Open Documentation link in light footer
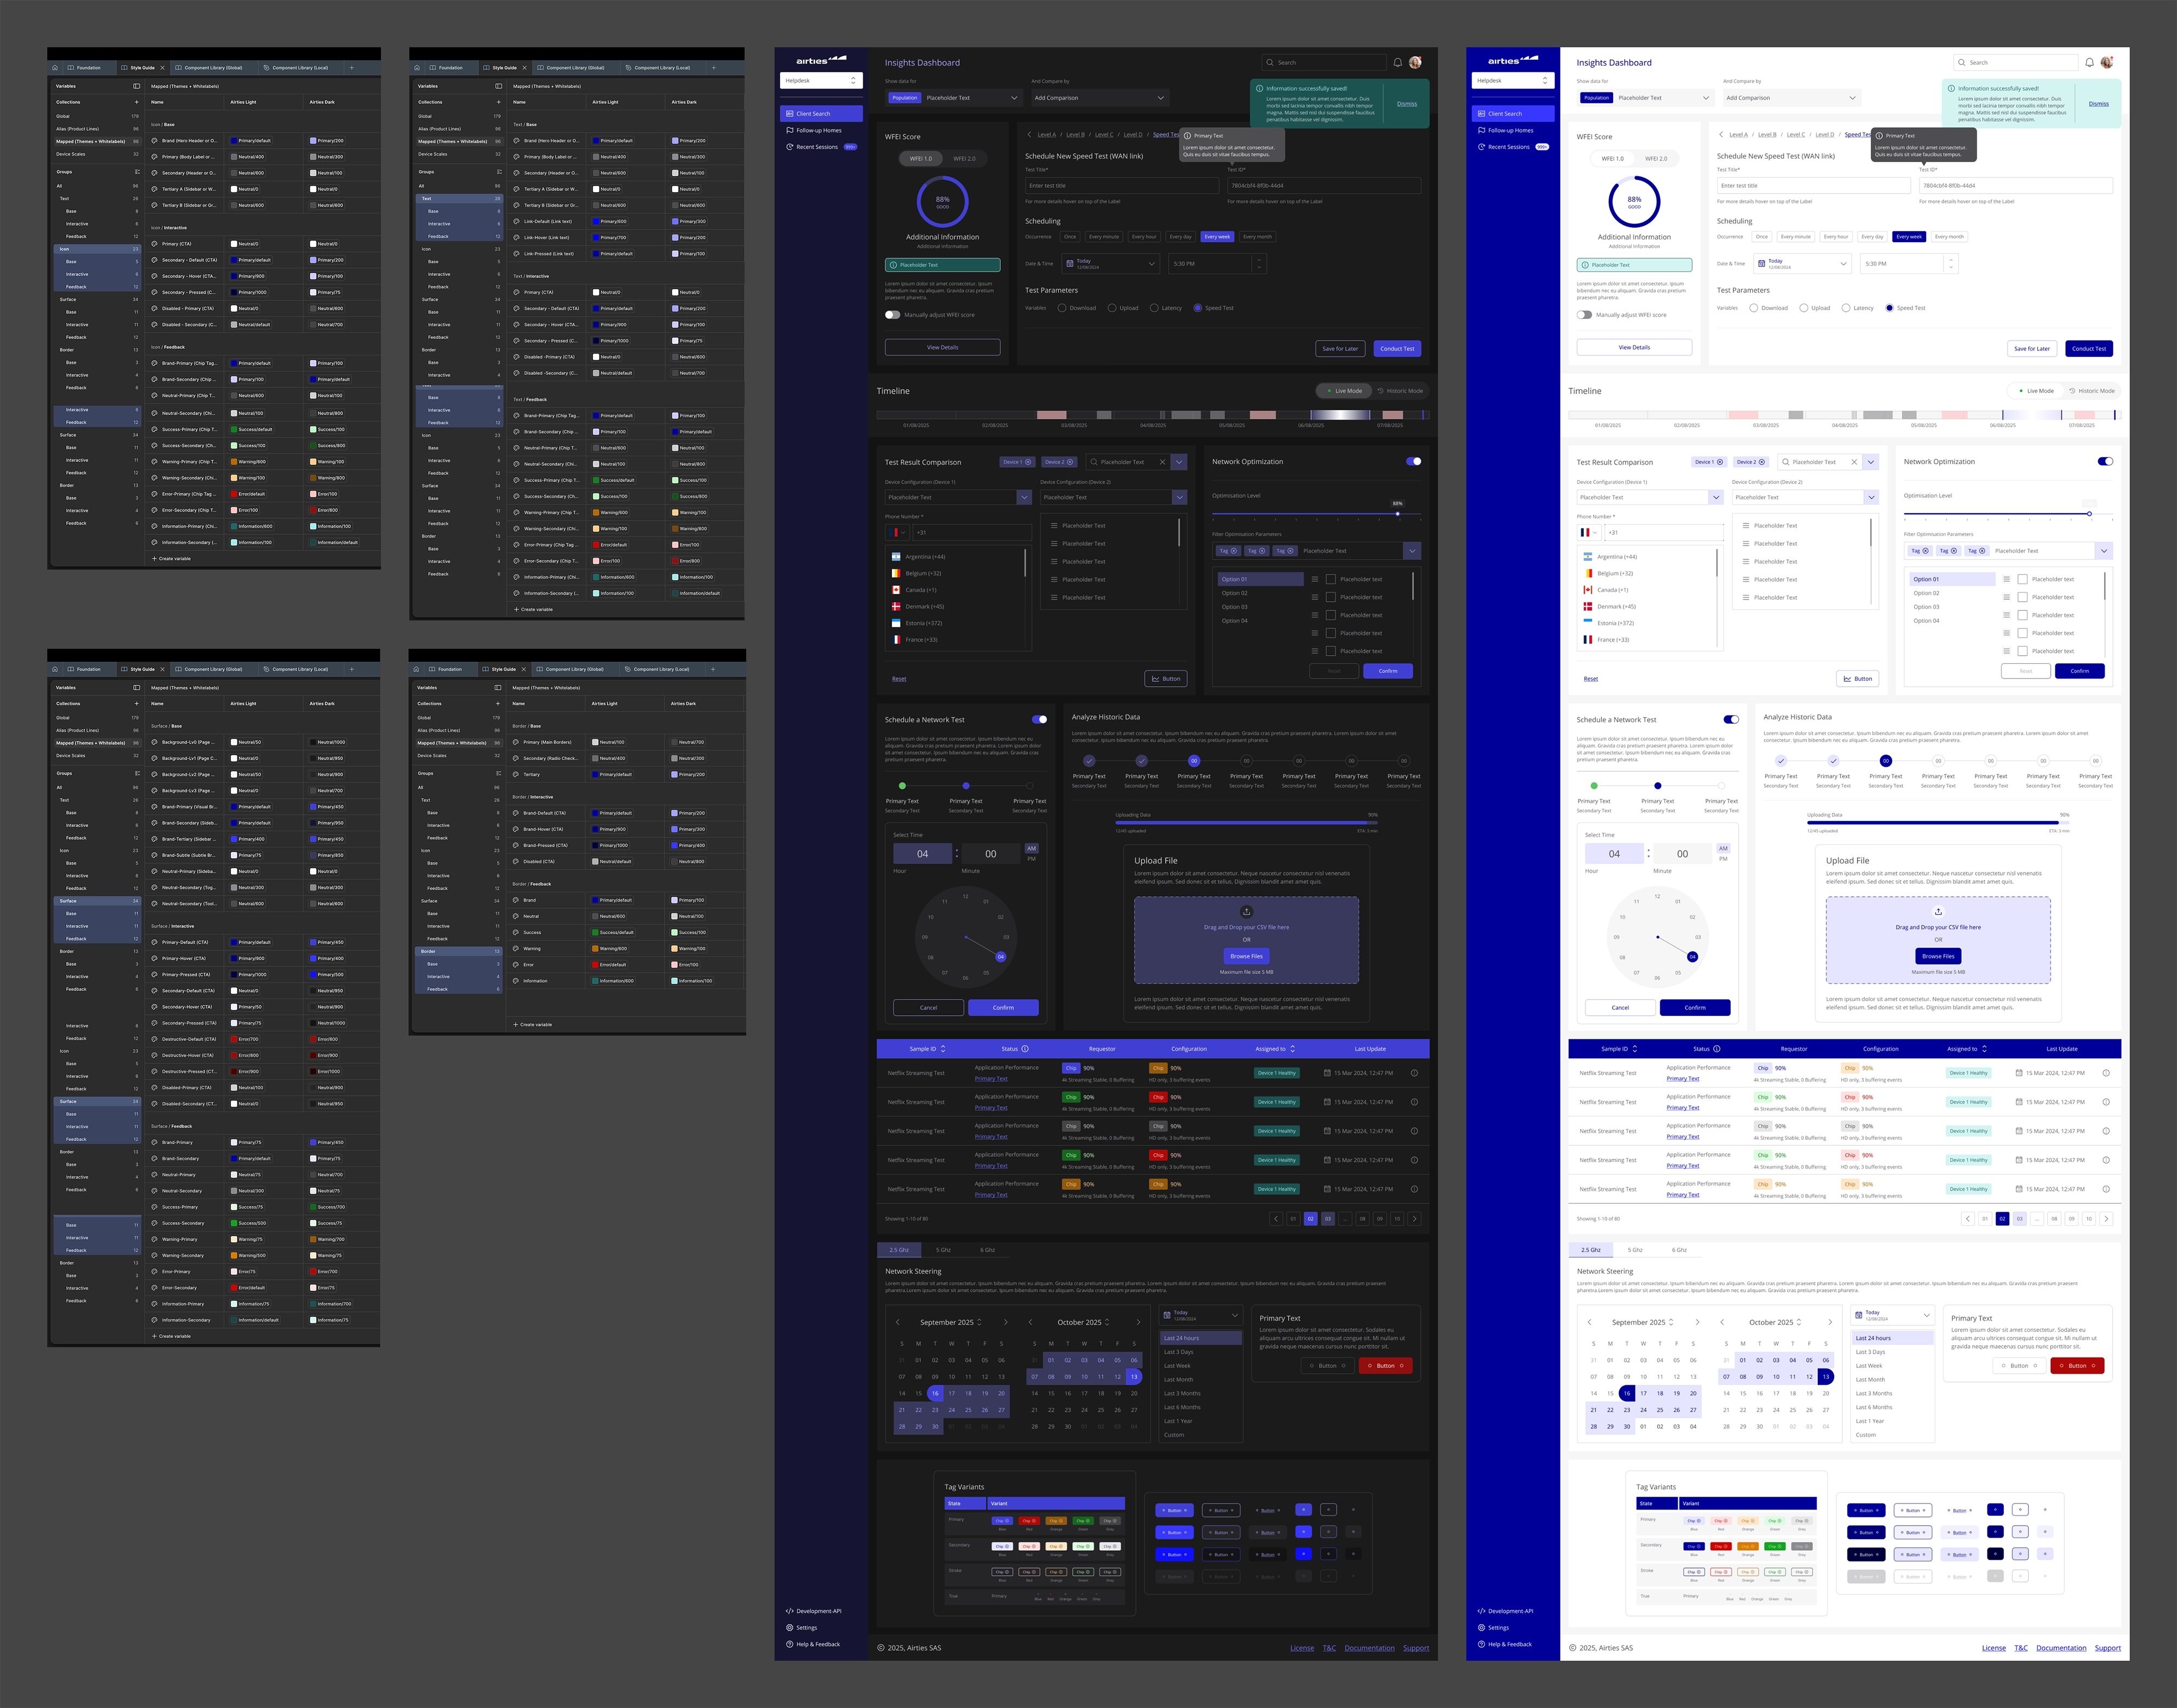The image size is (2177, 1708). (x=2061, y=1648)
